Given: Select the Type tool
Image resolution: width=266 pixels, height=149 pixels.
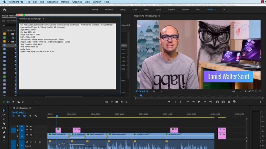Looking at the screenshot, I should tap(4, 141).
